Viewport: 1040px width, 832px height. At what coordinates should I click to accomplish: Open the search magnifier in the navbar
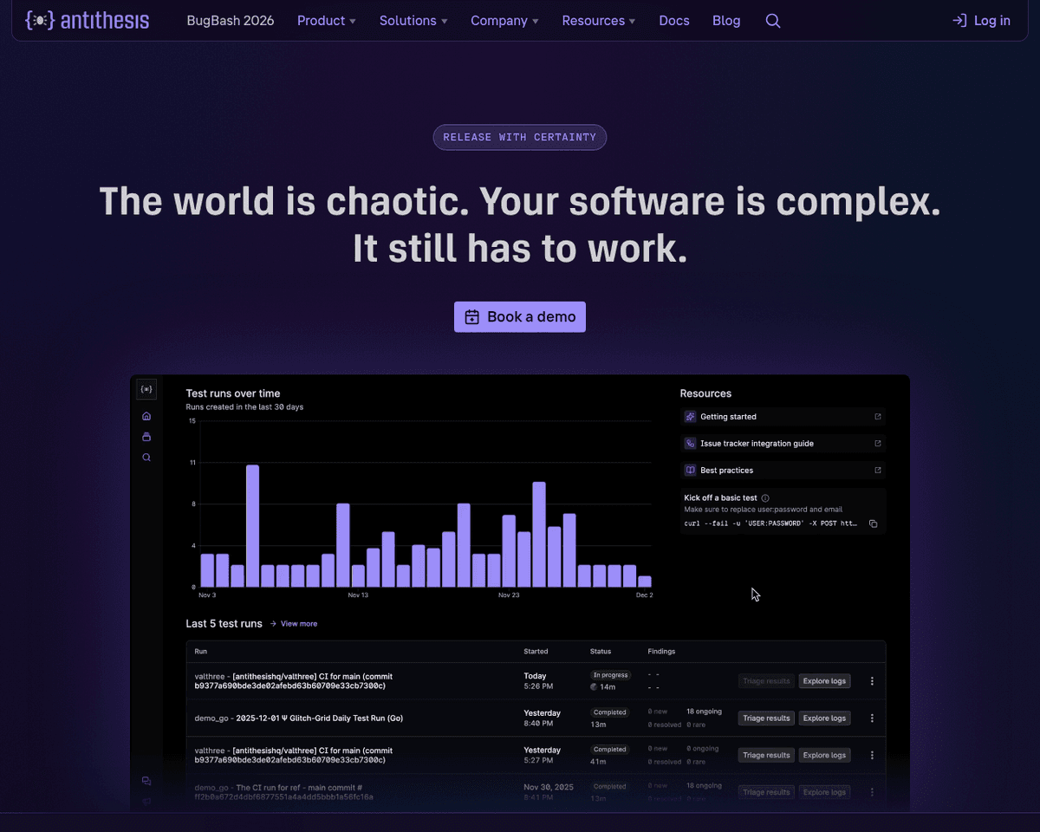(x=773, y=21)
